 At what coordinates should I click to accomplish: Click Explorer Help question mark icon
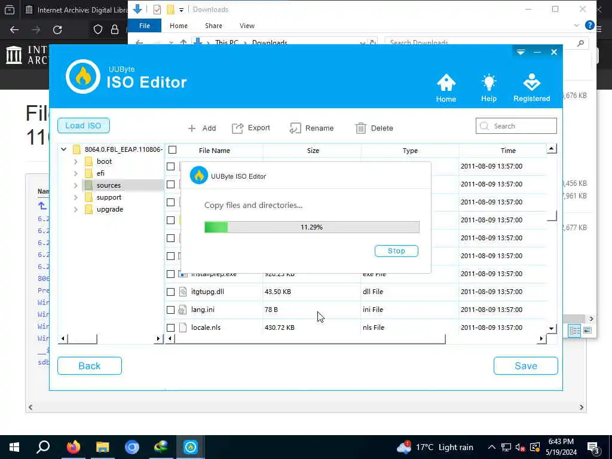coord(589,25)
